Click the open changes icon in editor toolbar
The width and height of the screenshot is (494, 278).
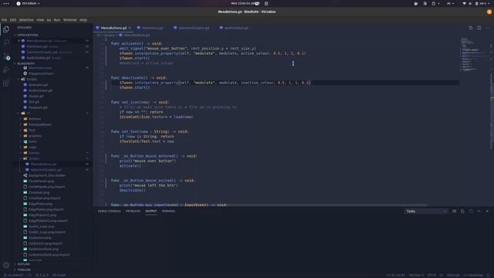tap(471, 28)
